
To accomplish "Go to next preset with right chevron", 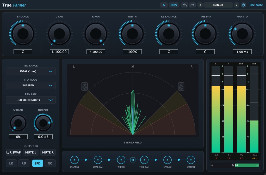I will pos(236,5).
